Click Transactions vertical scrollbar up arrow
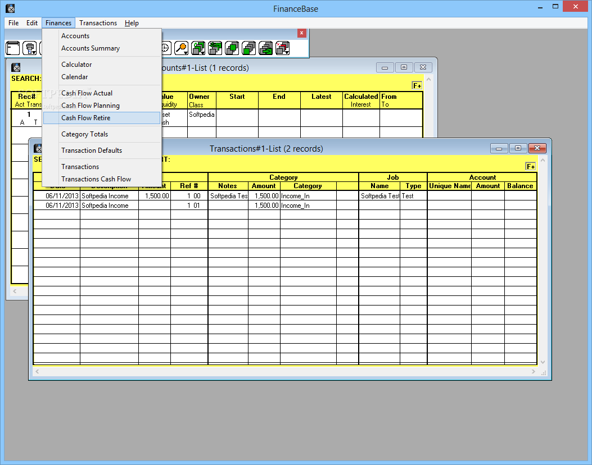The width and height of the screenshot is (592, 465). [543, 160]
